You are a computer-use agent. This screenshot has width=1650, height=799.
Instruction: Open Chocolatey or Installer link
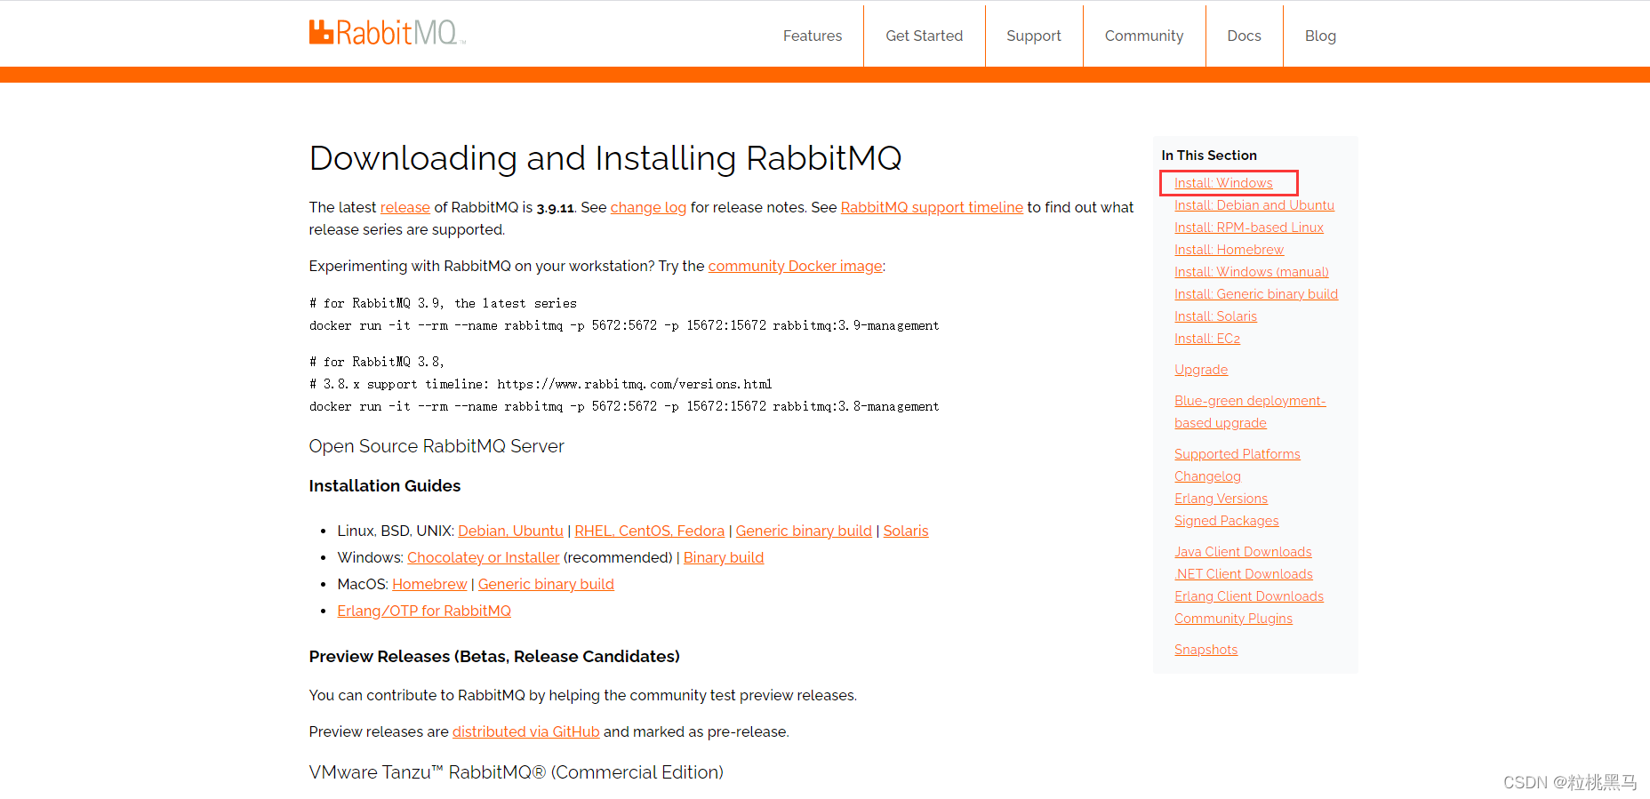483,557
